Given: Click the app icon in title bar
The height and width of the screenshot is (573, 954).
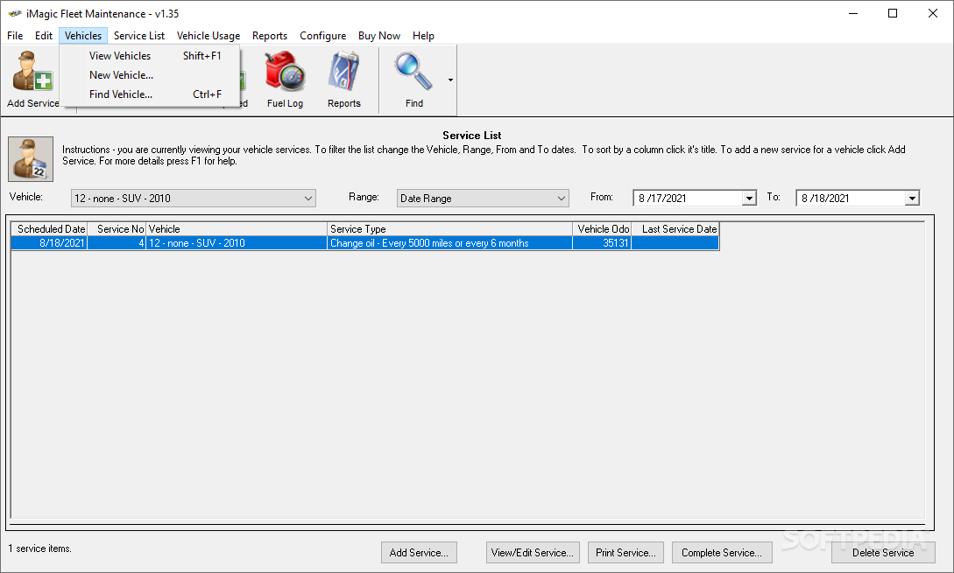Looking at the screenshot, I should click(x=15, y=13).
